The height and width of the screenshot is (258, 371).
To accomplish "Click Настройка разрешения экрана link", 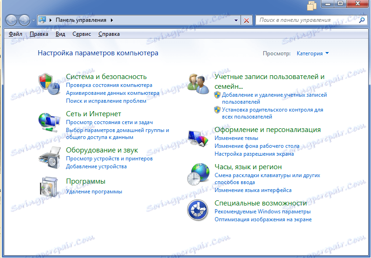I will click(x=254, y=154).
